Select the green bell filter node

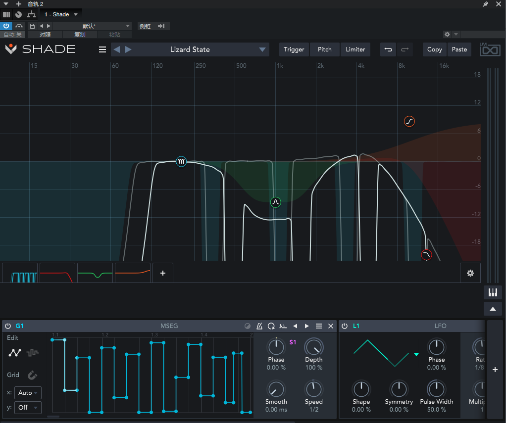275,202
